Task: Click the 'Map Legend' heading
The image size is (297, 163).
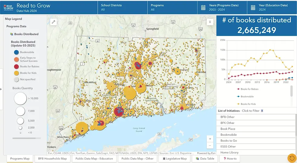Action: (x=13, y=19)
